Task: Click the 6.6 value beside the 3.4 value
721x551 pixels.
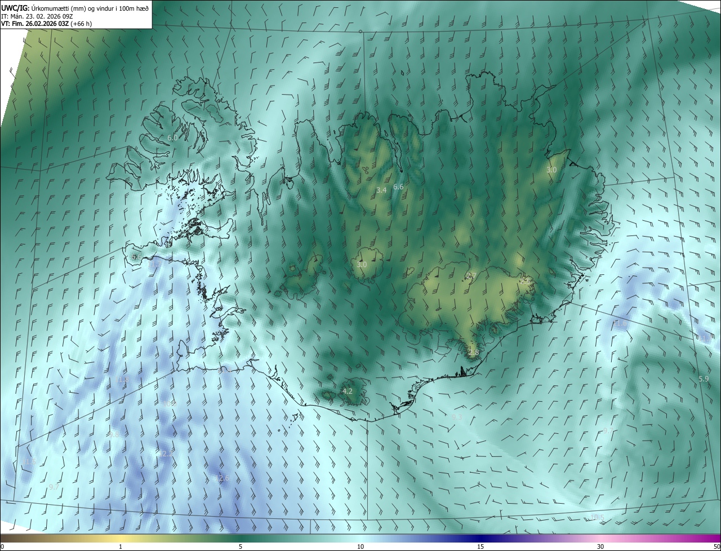Action: coord(398,186)
